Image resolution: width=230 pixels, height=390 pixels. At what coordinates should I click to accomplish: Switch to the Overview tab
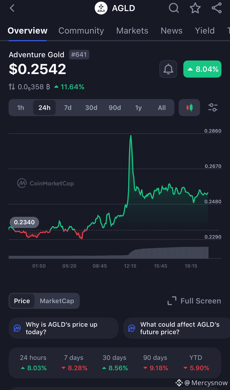click(x=27, y=31)
